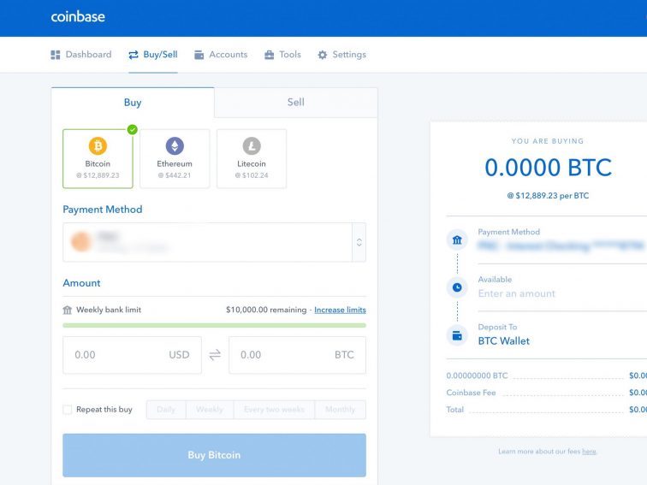647x485 pixels.
Task: Open the Payment Method dropdown
Action: tap(214, 242)
